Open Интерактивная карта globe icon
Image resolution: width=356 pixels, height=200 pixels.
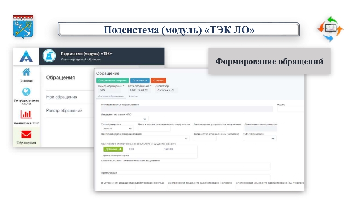coord(26,92)
